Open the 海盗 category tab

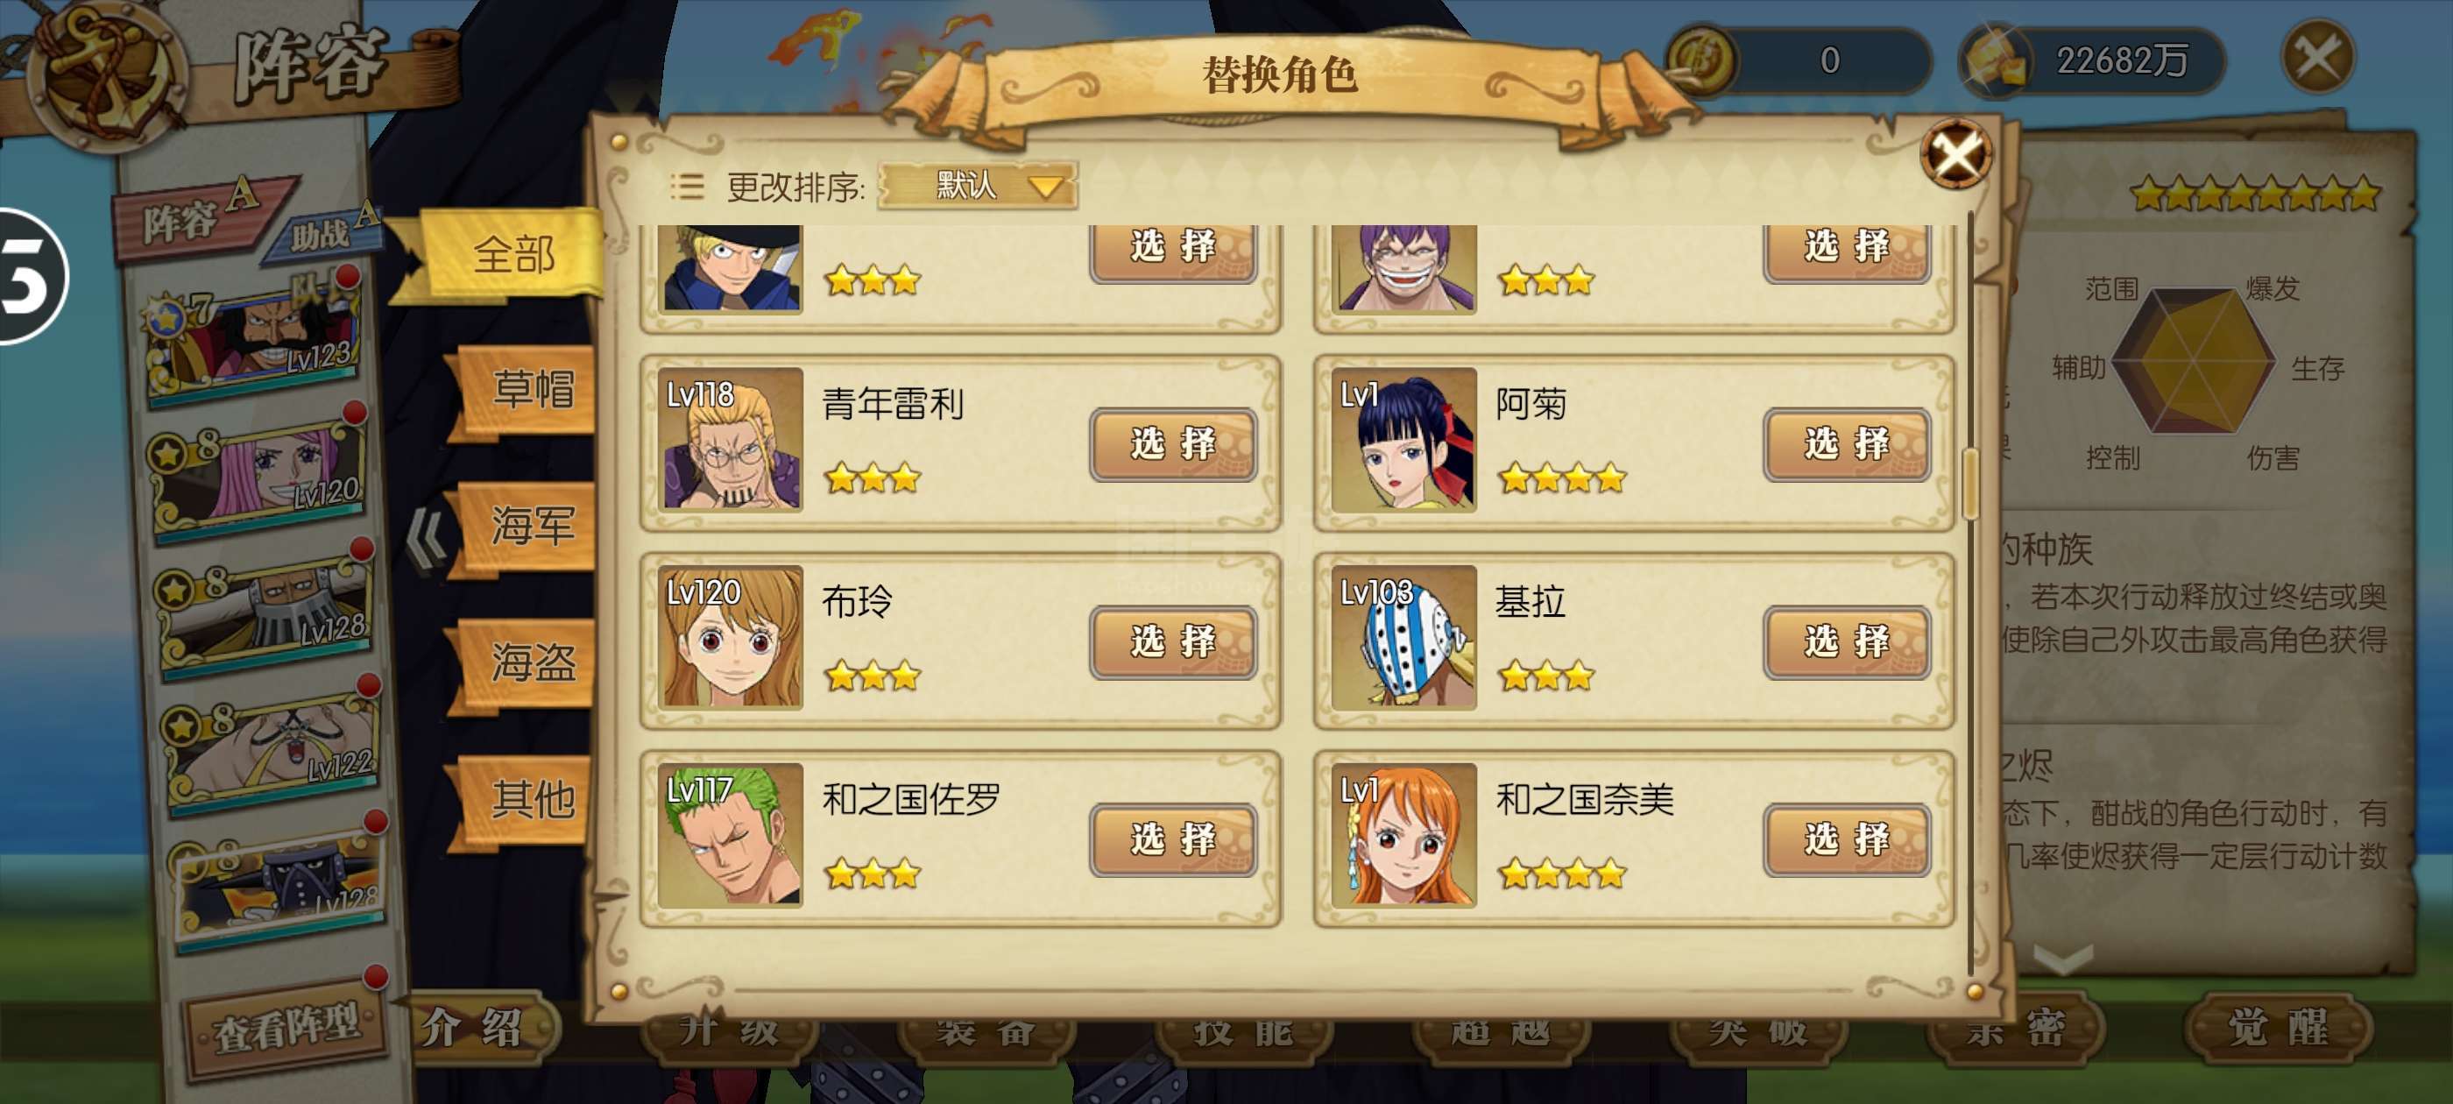tap(528, 661)
